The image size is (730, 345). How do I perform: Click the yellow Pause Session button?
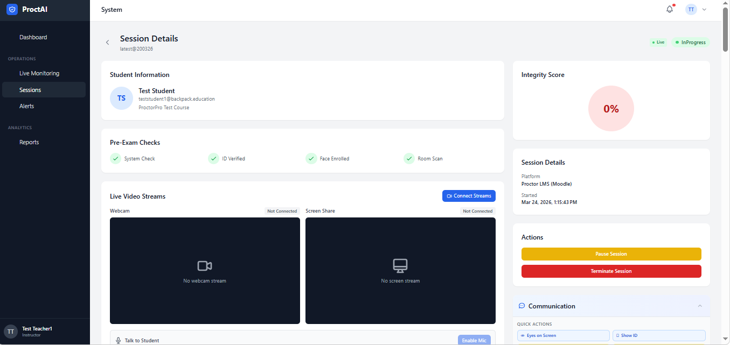point(611,254)
